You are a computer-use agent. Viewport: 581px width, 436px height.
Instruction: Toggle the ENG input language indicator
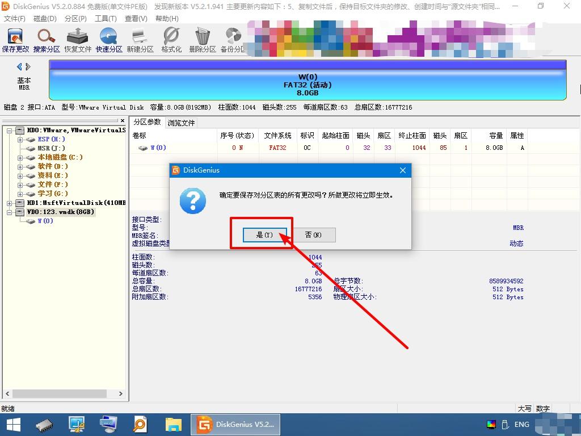(521, 424)
